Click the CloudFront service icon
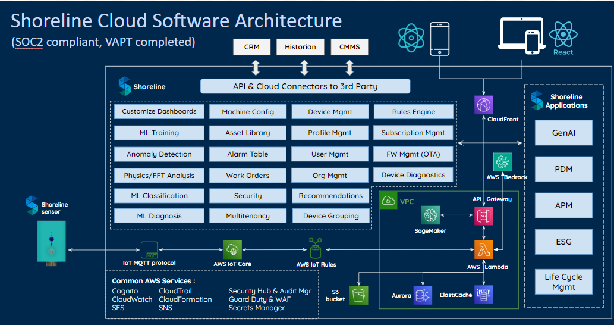This screenshot has height=325, width=614. (x=484, y=105)
